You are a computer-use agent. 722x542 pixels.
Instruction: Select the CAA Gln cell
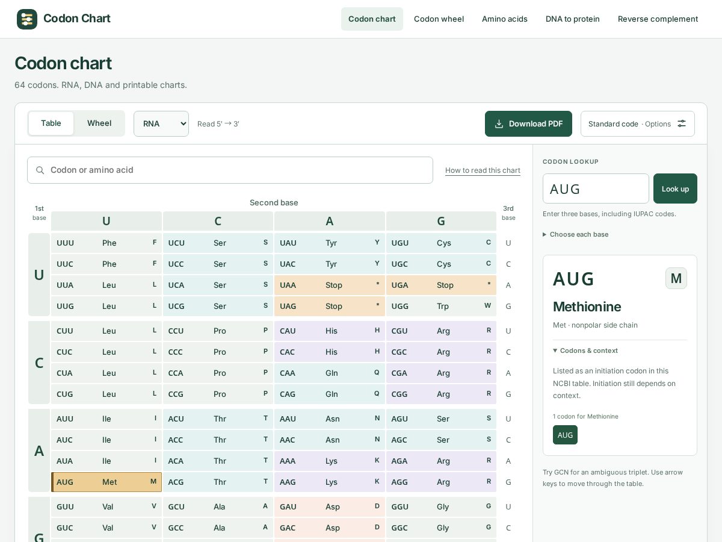330,373
